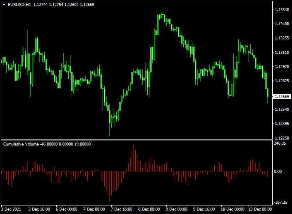292x214 pixels.
Task: Select the 10 Dec 08:00 time label
Action: click(x=232, y=209)
